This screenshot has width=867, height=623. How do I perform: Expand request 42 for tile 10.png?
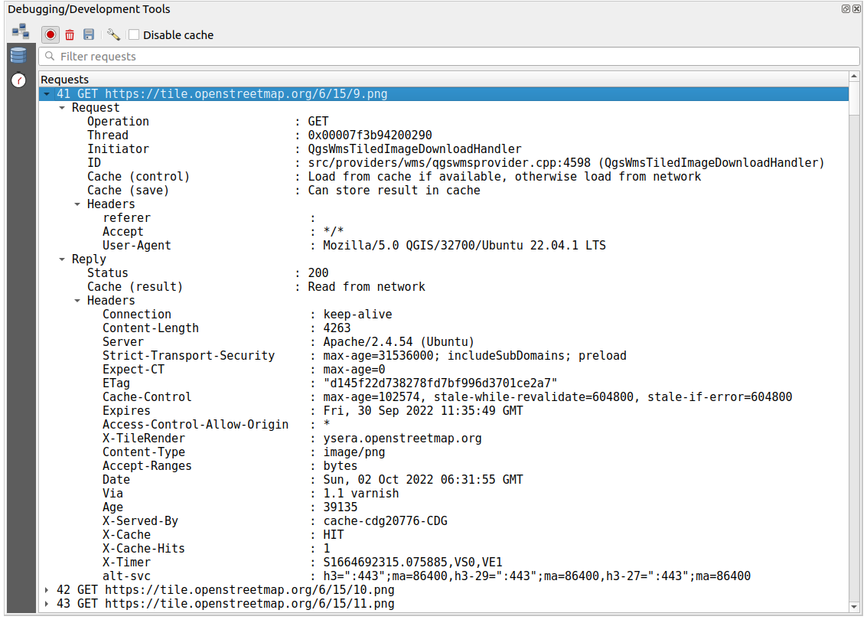click(x=45, y=590)
